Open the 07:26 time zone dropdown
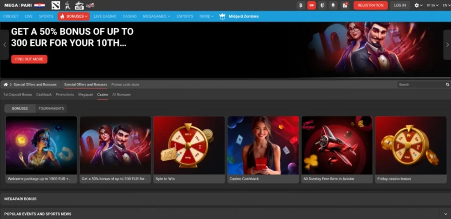 (x=433, y=5)
